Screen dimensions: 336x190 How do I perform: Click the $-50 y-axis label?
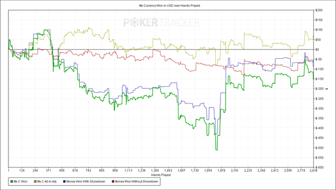click(319, 59)
